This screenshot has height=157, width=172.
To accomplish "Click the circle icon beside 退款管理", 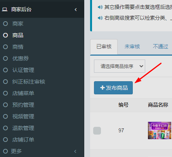I will [5, 128].
